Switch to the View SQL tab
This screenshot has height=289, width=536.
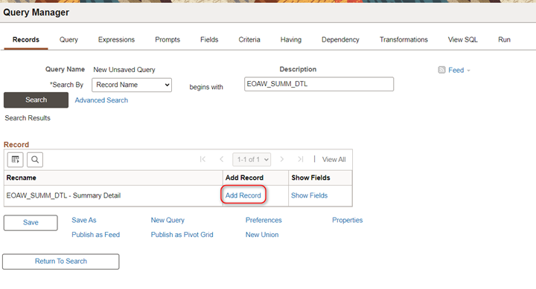pyautogui.click(x=463, y=39)
